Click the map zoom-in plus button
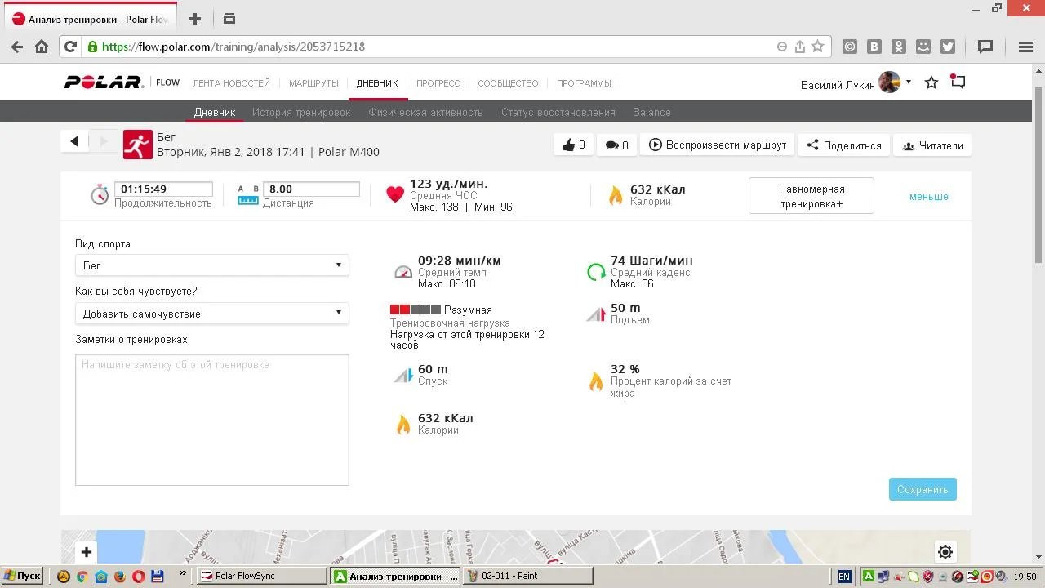Viewport: 1045px width, 588px height. point(87,552)
